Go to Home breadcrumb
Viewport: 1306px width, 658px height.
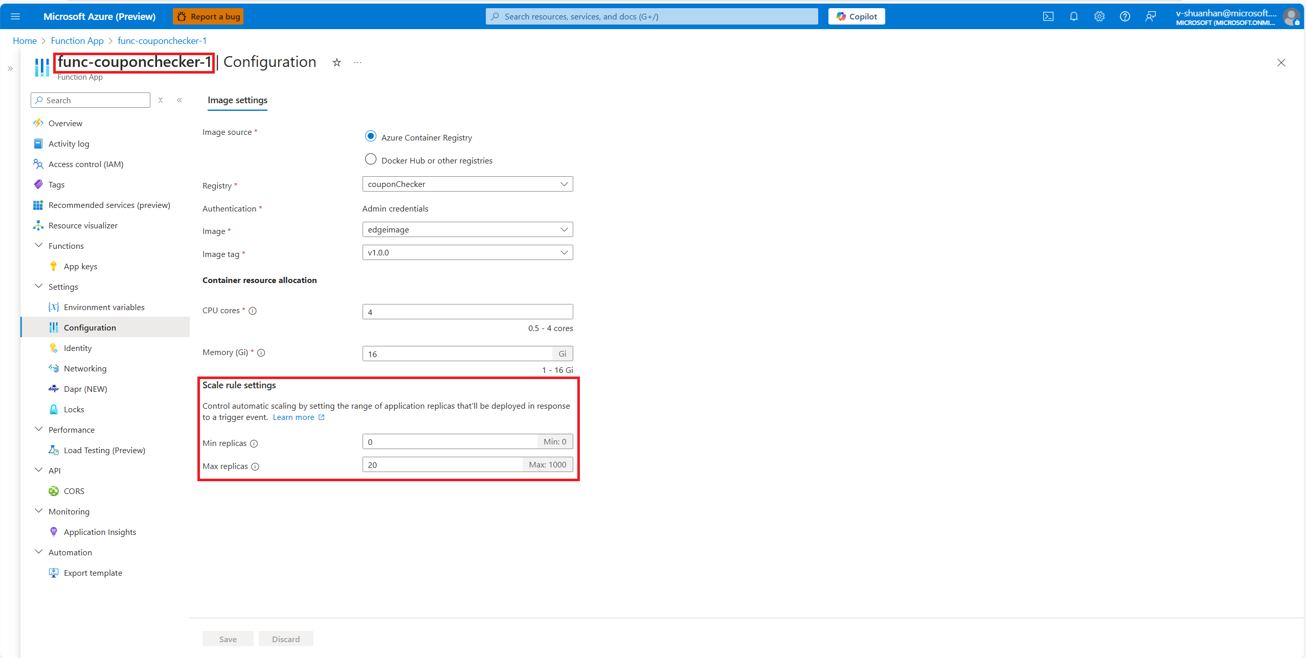point(25,41)
